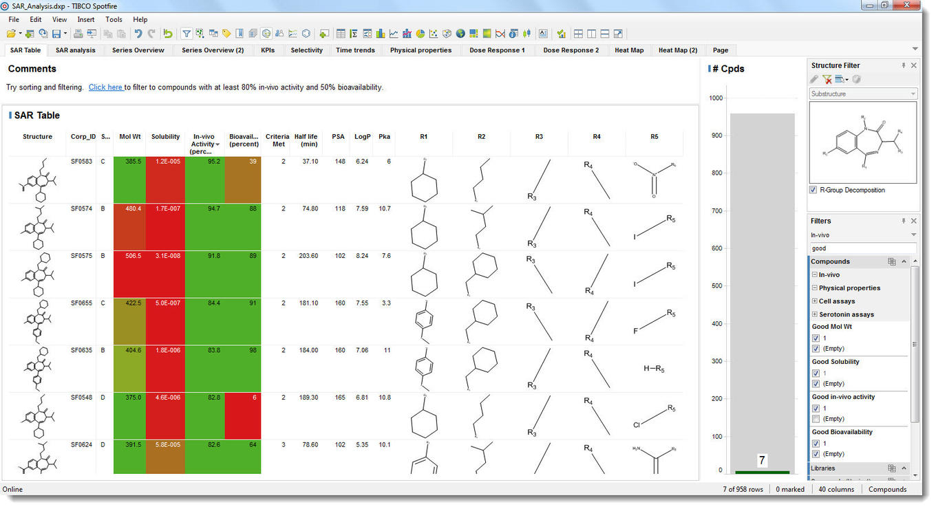Toggle '(Empty)' under Good Solubility
Viewport: 936px width, 509px height.
tap(816, 384)
